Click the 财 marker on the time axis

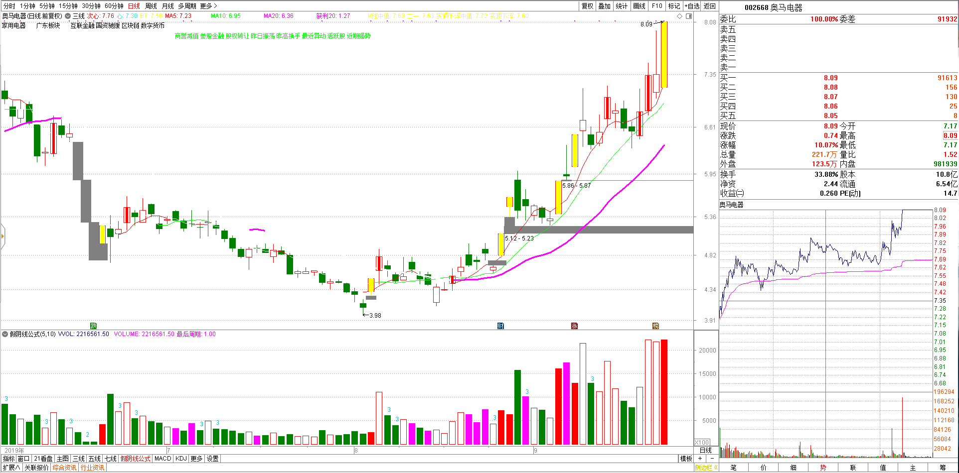pos(500,326)
